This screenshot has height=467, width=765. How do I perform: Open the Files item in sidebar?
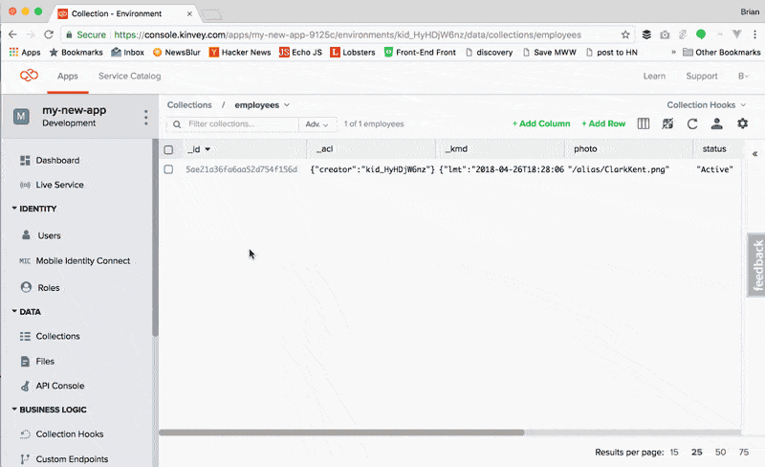click(x=45, y=361)
